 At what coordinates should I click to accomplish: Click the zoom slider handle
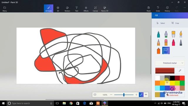click(124, 95)
